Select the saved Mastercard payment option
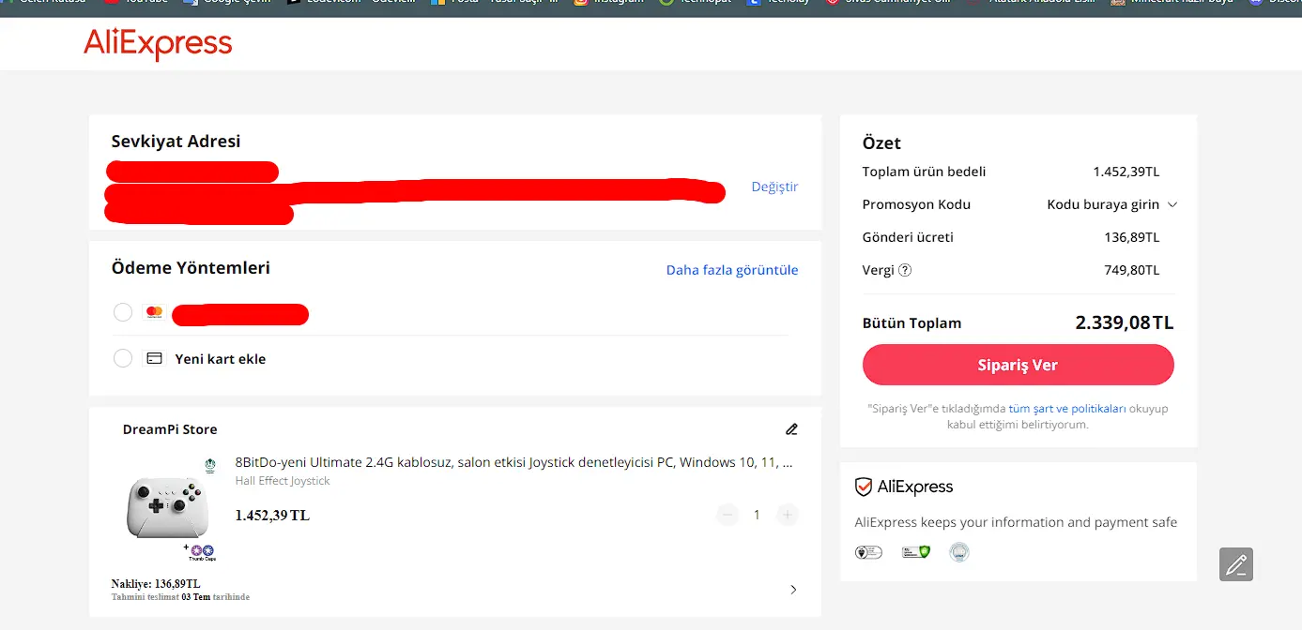 point(123,312)
